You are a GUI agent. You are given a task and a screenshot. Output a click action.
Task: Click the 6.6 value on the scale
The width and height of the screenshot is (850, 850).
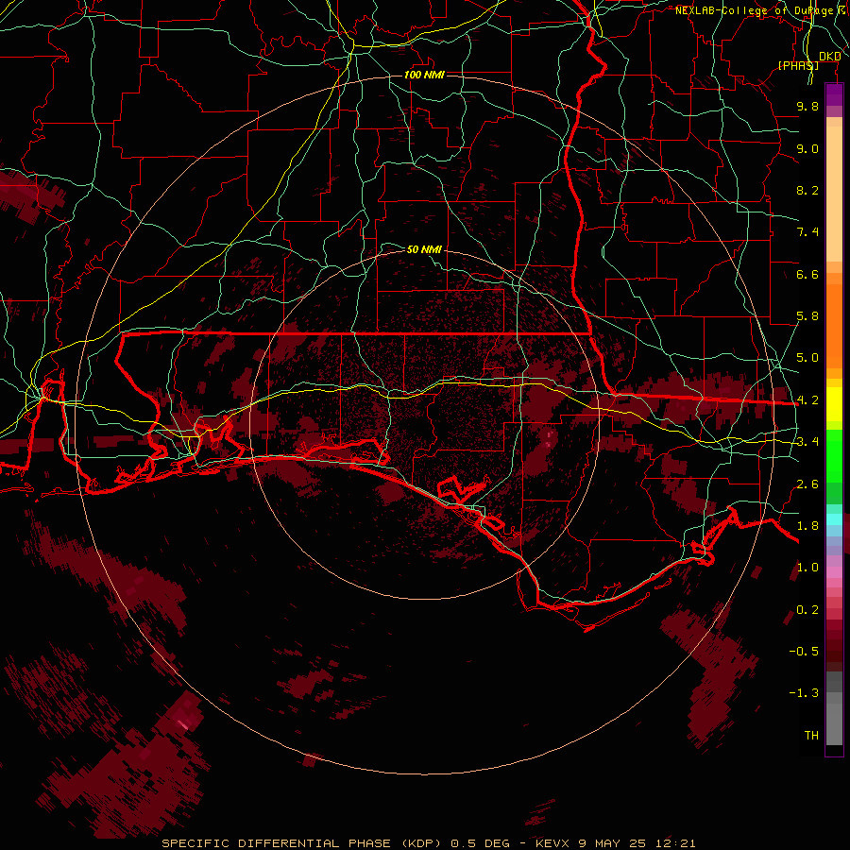click(x=807, y=274)
